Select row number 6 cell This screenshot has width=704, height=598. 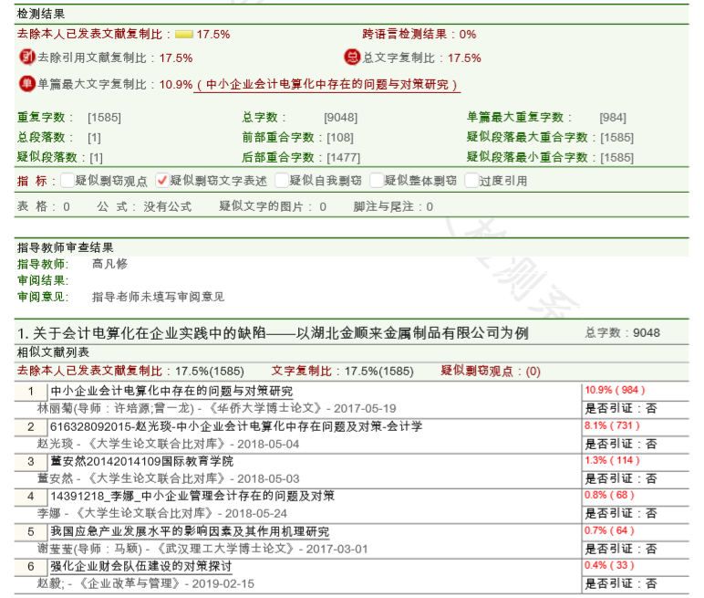tap(30, 567)
